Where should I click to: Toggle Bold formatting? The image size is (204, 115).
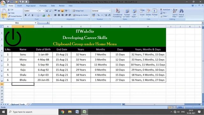click(x=25, y=15)
